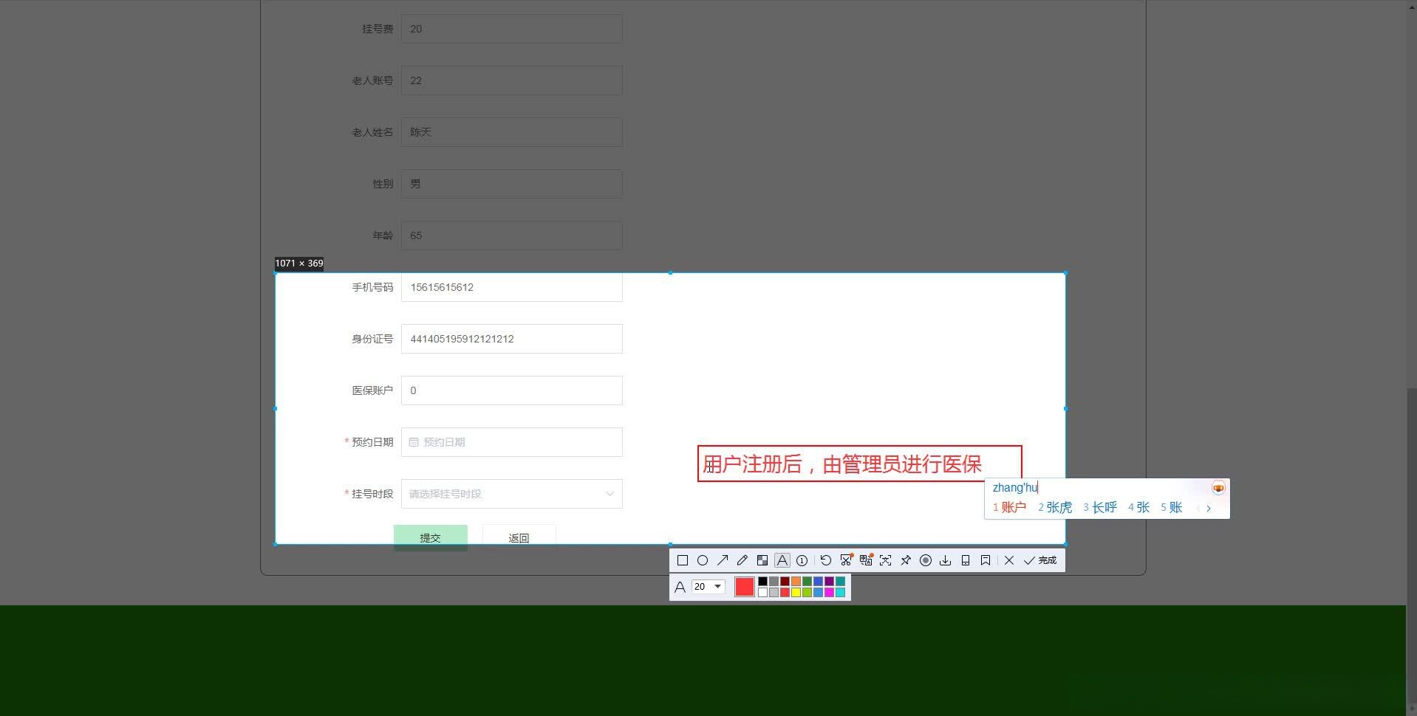This screenshot has height=716, width=1417.
Task: Select the IME candidate 账户
Action: point(1014,507)
